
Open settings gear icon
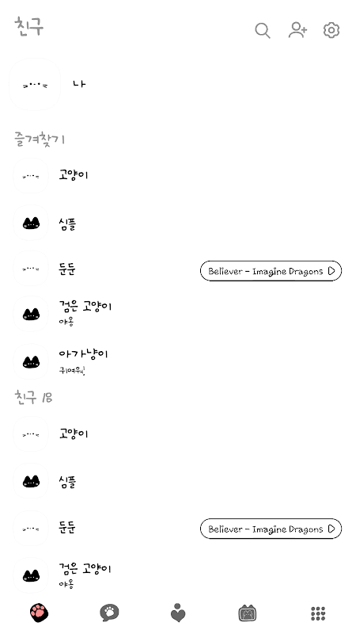click(331, 30)
